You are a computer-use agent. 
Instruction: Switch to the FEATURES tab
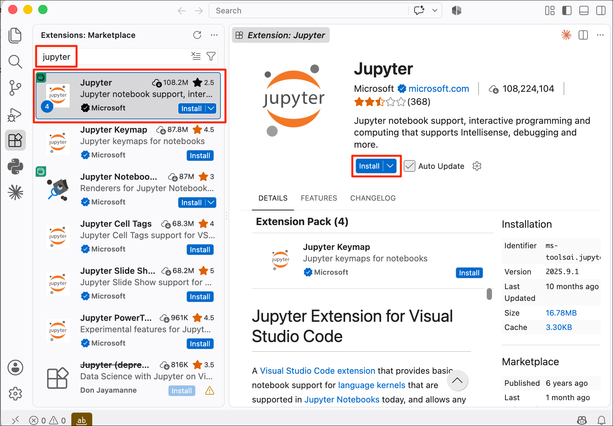(319, 198)
